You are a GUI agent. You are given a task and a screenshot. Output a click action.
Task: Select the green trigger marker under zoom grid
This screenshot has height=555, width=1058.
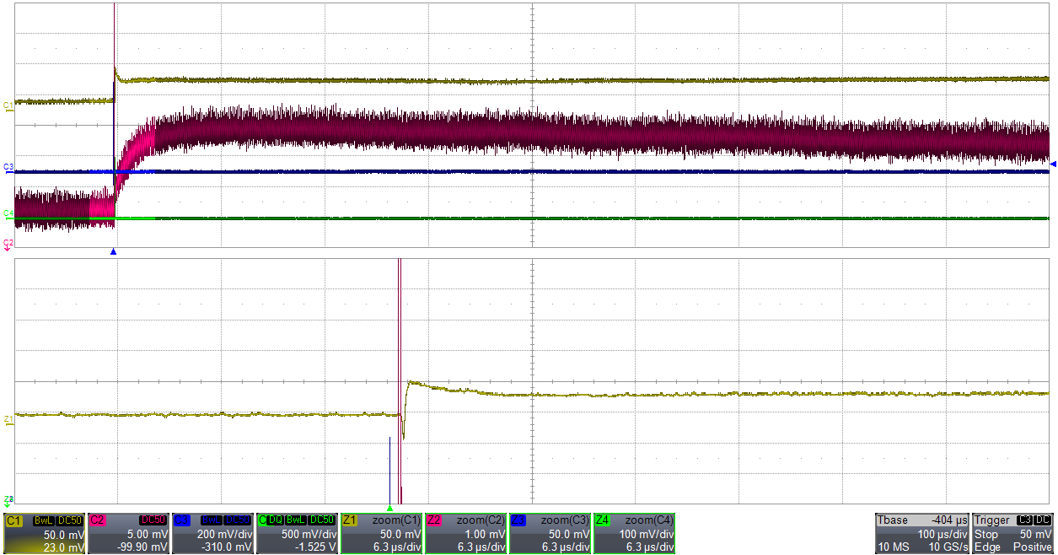(389, 508)
